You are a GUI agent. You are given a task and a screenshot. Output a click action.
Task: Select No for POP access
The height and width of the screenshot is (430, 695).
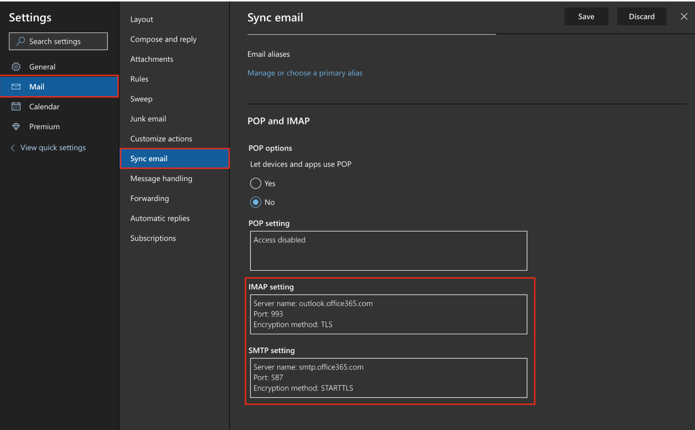[256, 202]
